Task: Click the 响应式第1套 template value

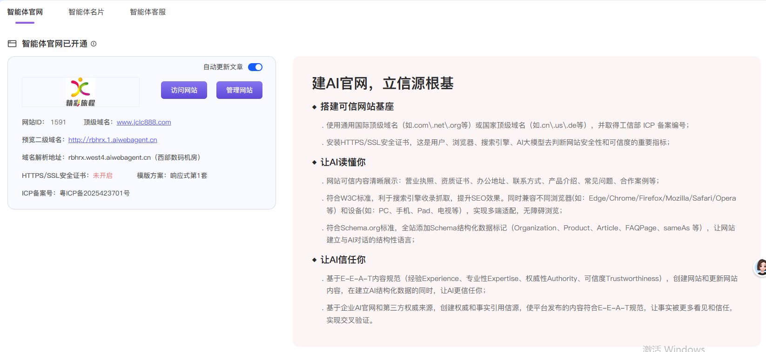Action: [188, 176]
